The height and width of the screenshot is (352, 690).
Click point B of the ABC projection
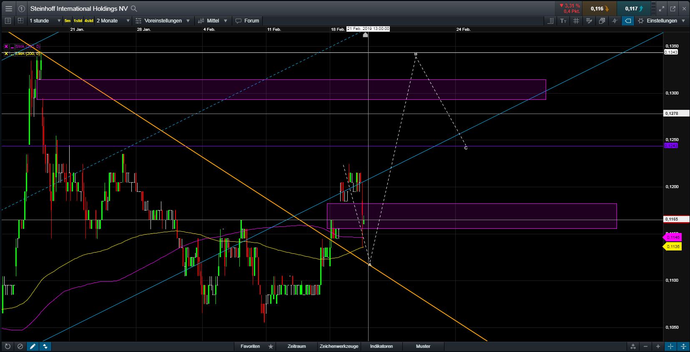point(416,54)
